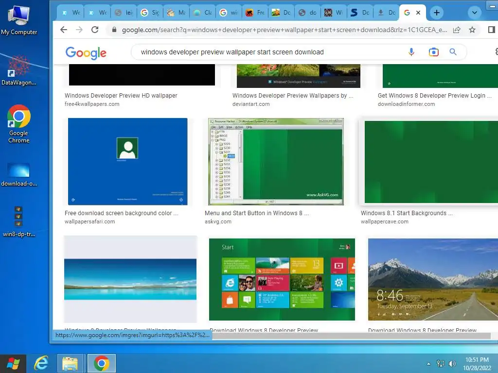The width and height of the screenshot is (498, 373).
Task: Open green Windows 8.1 Start Backgrounds image
Action: click(x=431, y=162)
